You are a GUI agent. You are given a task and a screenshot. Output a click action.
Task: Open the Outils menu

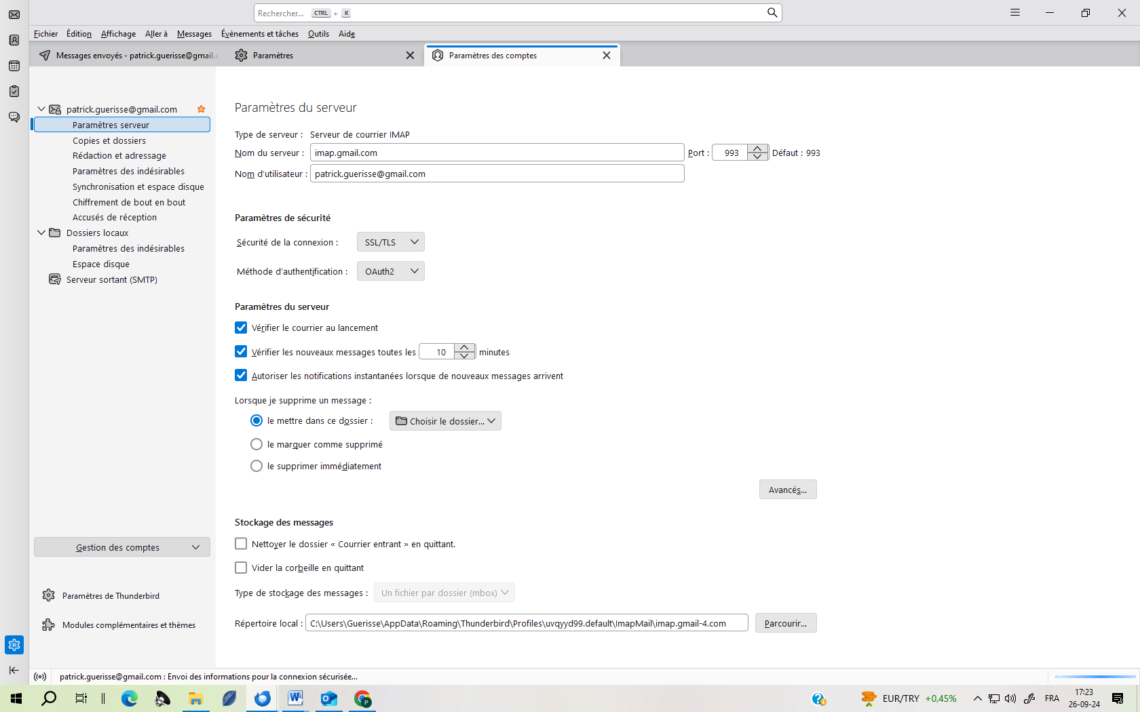tap(318, 34)
